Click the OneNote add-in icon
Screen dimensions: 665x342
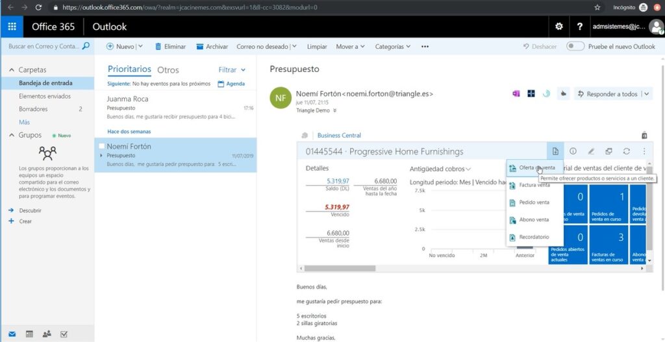516,93
